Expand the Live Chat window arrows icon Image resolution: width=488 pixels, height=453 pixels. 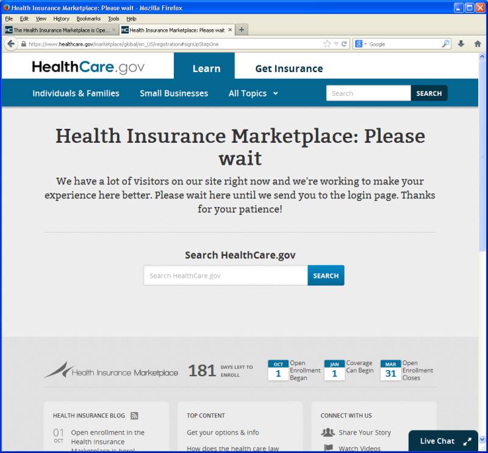point(467,441)
